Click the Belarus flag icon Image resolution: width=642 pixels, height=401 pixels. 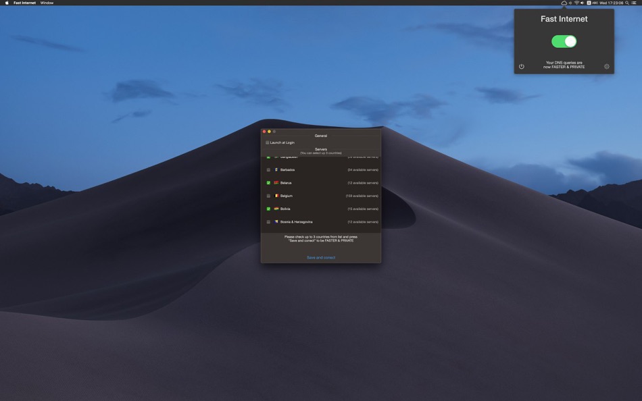276,182
